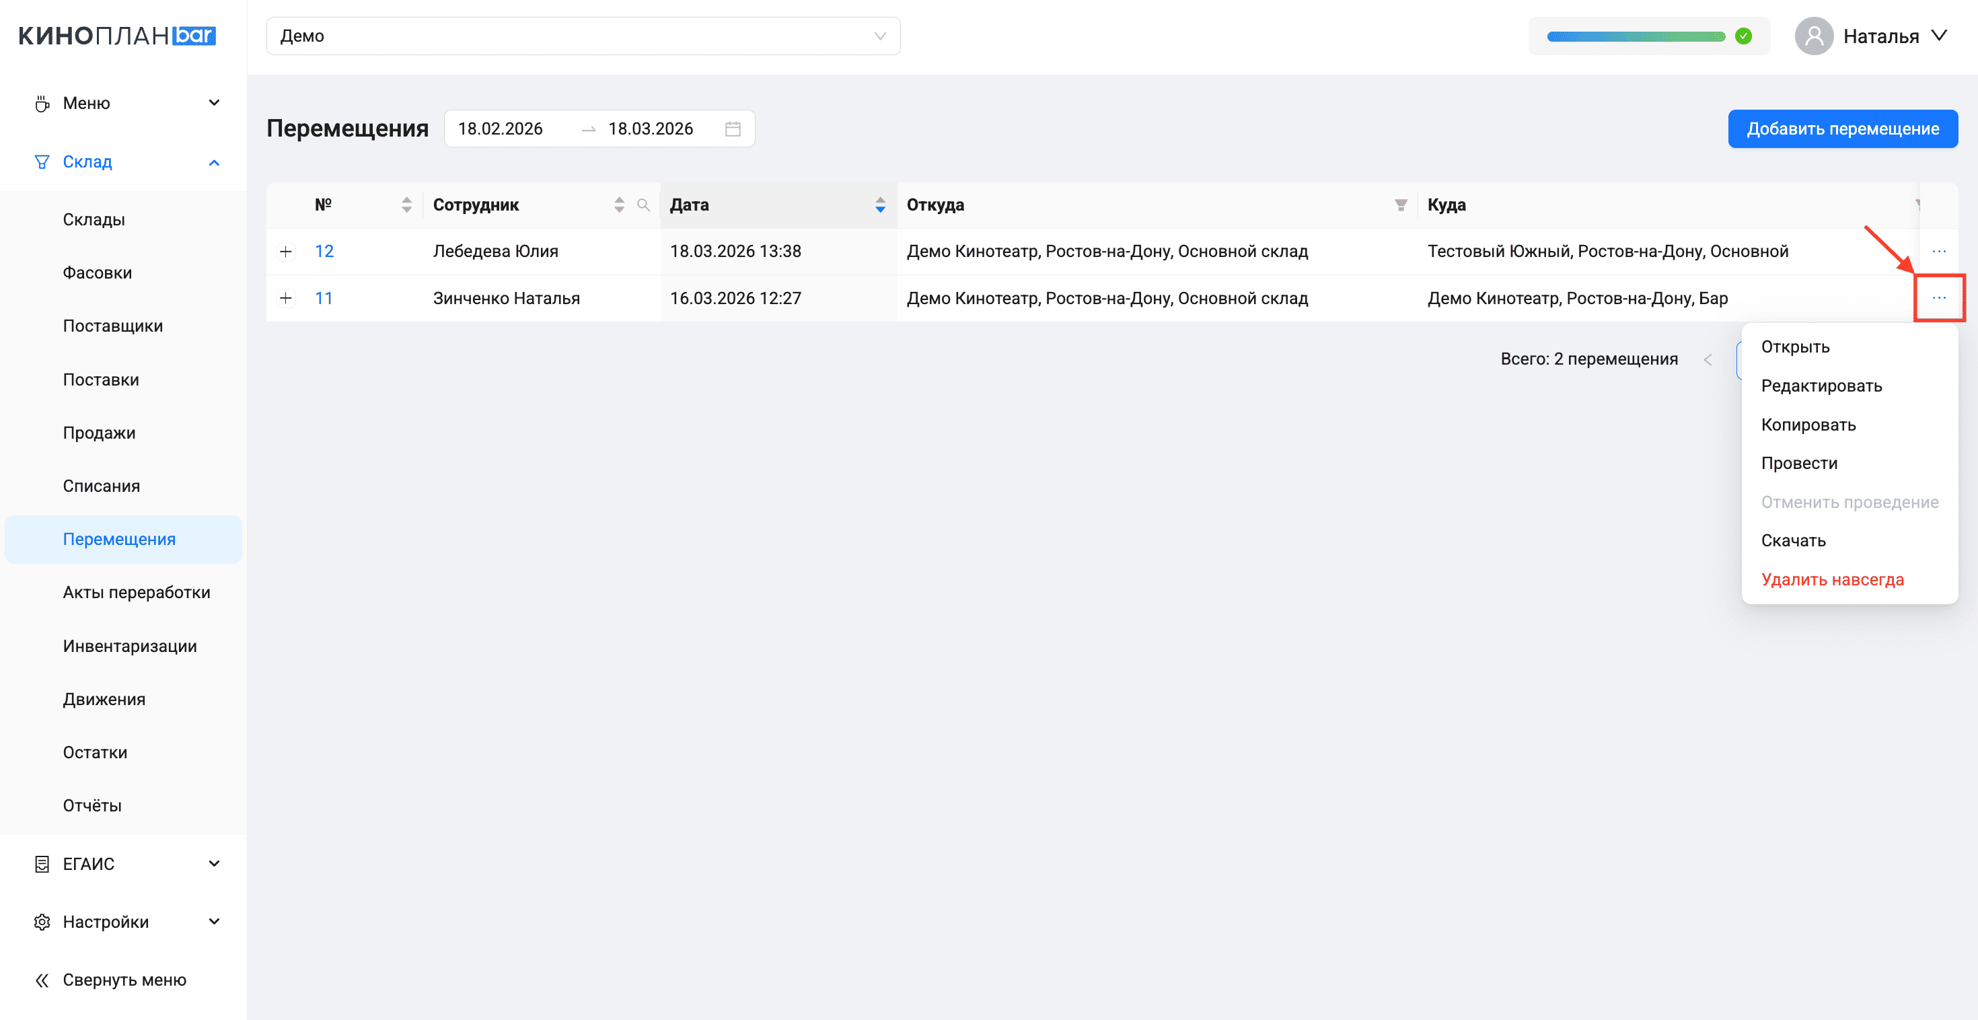Click Добавить перемещение button
Image resolution: width=1978 pixels, height=1020 pixels.
pyautogui.click(x=1842, y=129)
